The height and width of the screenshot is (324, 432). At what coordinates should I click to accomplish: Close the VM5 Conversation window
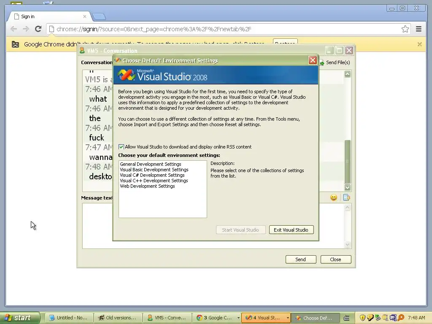[x=349, y=51]
